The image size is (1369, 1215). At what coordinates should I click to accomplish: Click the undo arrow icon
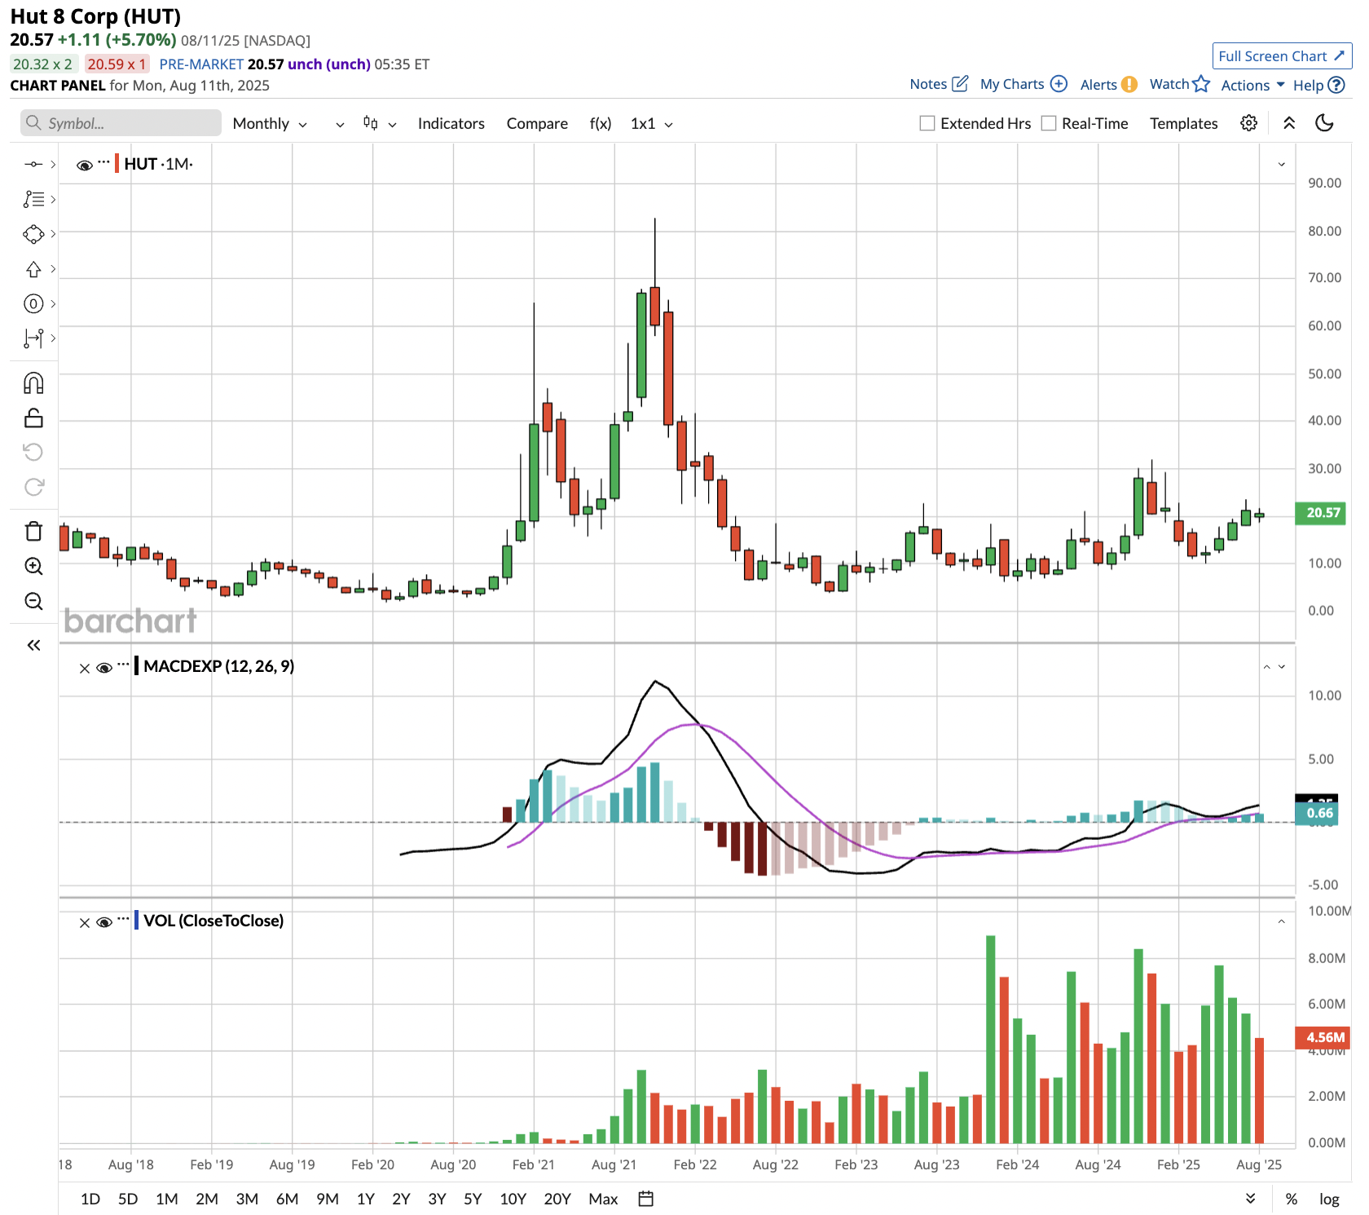(x=33, y=453)
